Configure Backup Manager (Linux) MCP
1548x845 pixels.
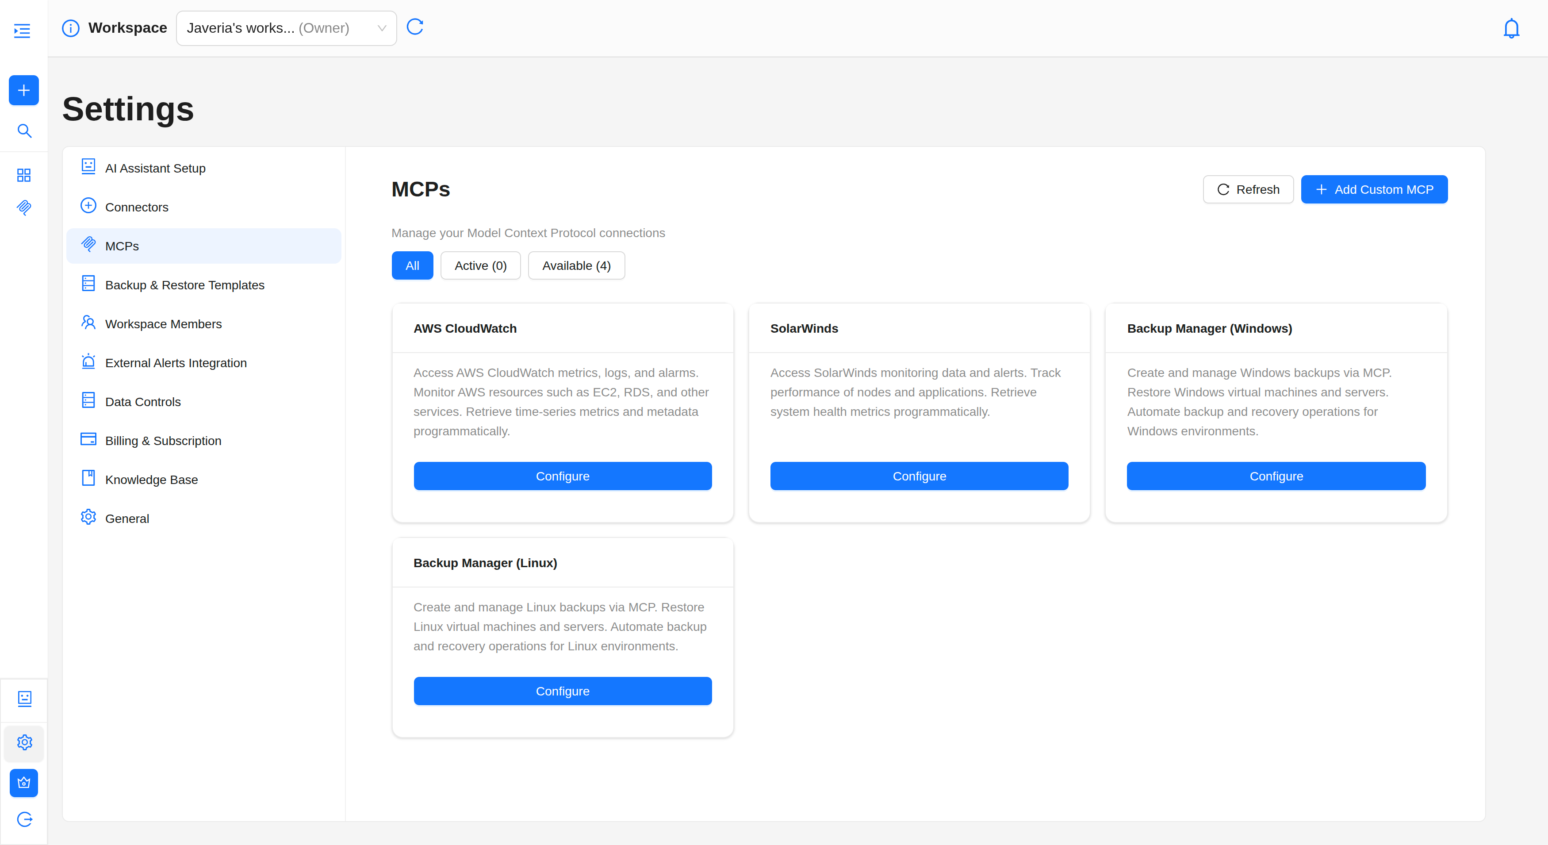coord(562,691)
